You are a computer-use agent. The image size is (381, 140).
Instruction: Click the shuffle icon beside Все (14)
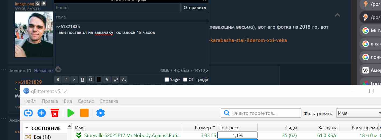pyautogui.click(x=28, y=137)
